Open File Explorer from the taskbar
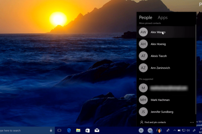Viewport: 202px width, 134px height. pyautogui.click(x=78, y=130)
